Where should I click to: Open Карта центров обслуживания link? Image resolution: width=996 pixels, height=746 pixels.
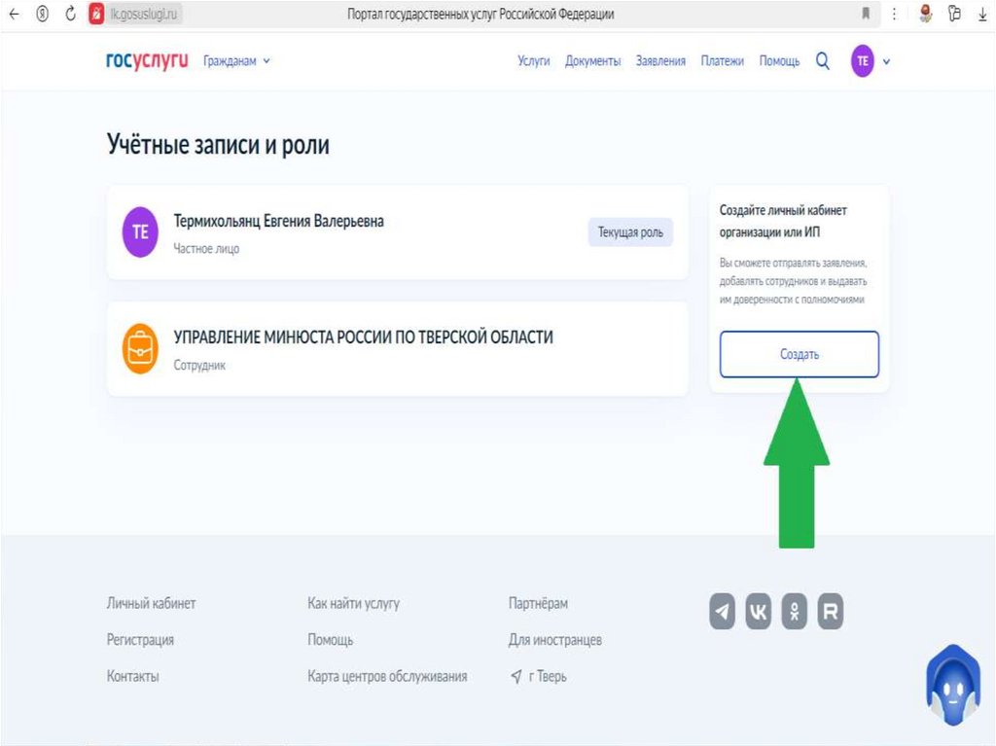[x=387, y=676]
